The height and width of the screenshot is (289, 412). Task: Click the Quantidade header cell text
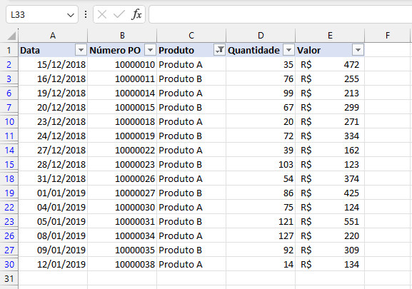(253, 50)
